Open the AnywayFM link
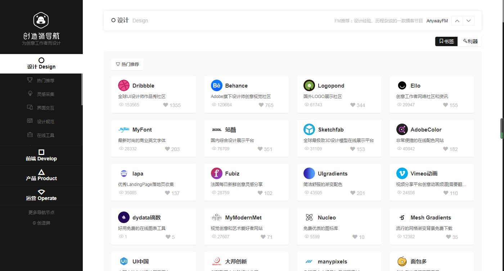 click(x=437, y=21)
